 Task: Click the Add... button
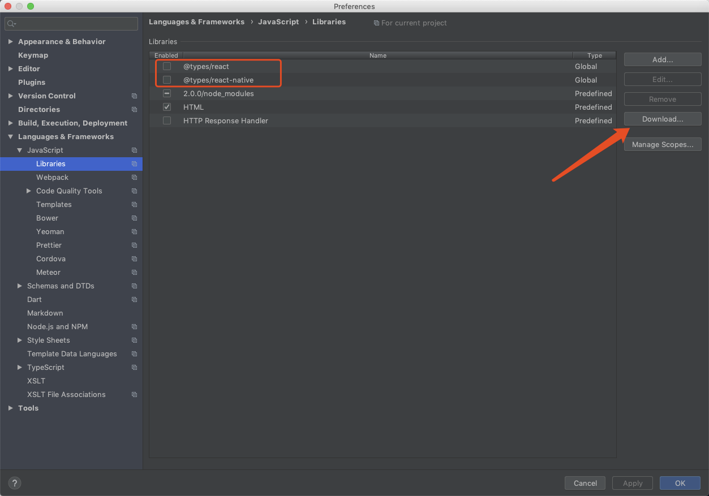pos(663,59)
